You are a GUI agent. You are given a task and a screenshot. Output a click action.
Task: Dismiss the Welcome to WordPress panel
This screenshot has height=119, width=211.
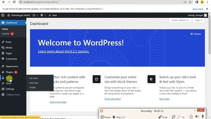[196, 34]
